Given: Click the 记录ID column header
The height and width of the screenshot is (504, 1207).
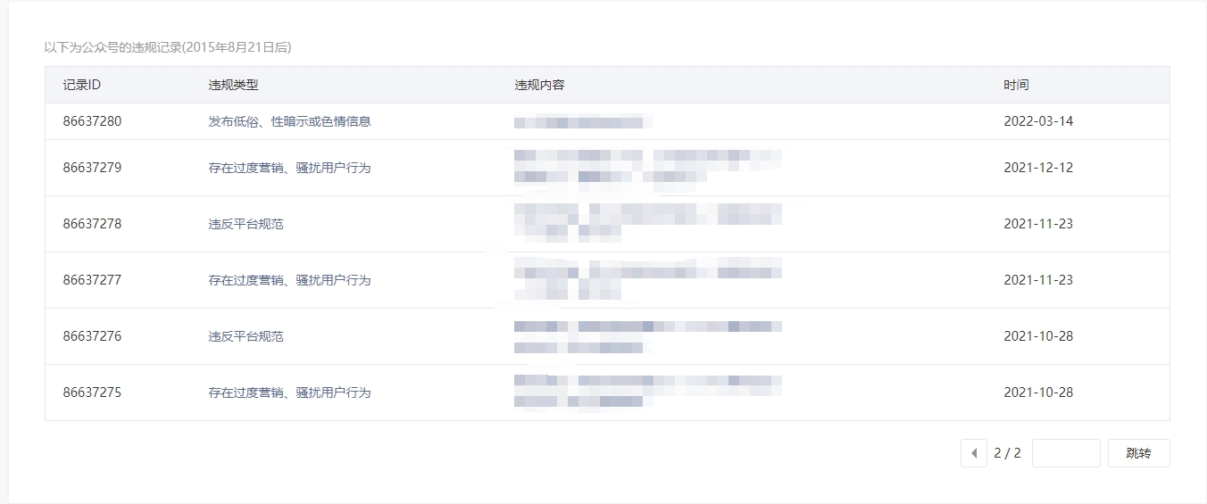Looking at the screenshot, I should pos(82,85).
